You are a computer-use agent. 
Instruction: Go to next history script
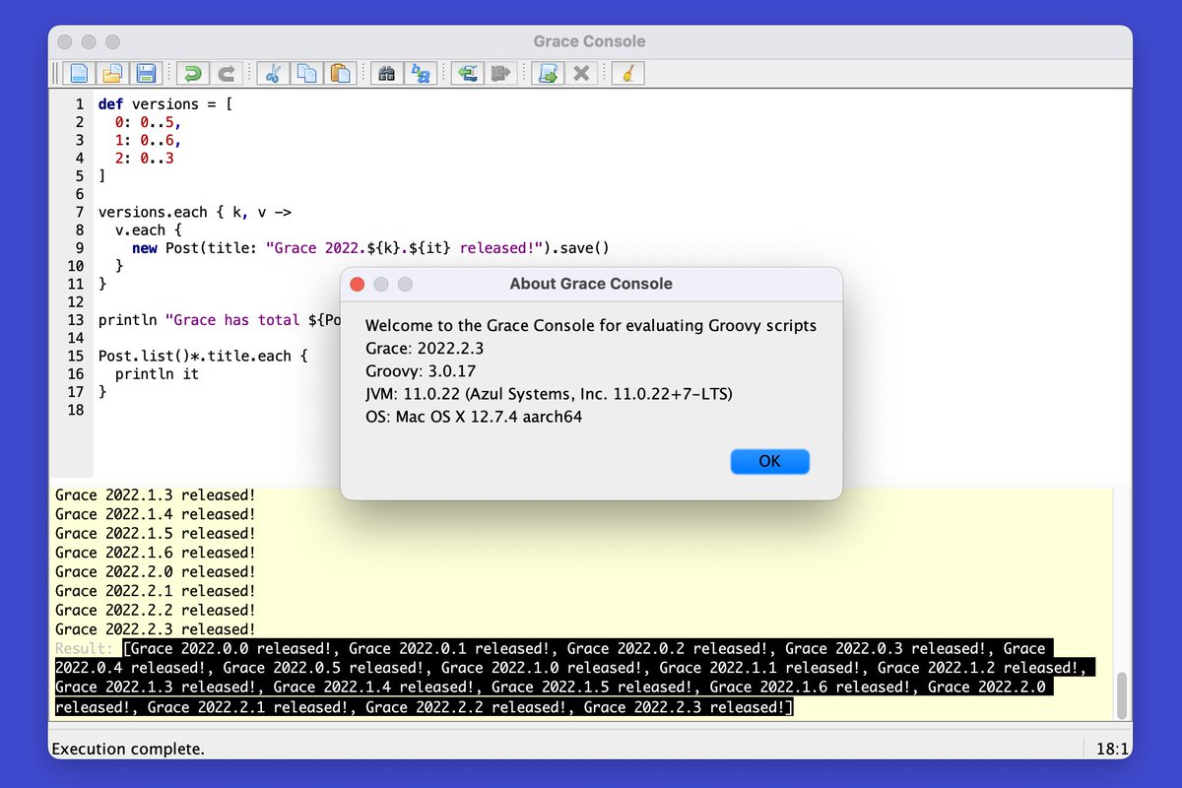point(501,72)
